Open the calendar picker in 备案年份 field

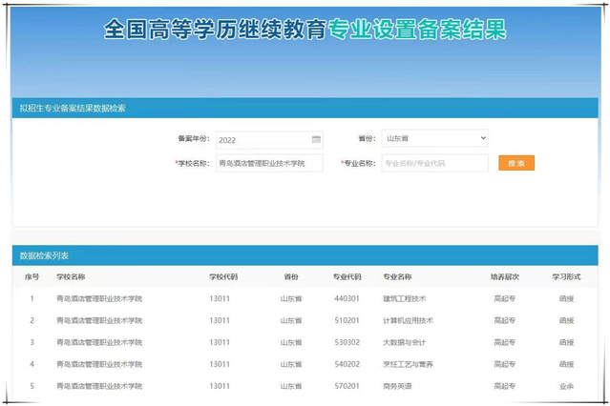tap(316, 139)
